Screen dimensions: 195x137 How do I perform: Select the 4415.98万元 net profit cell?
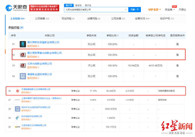click(155, 65)
